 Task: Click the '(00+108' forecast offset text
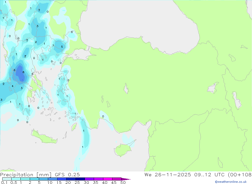[x=240, y=175]
